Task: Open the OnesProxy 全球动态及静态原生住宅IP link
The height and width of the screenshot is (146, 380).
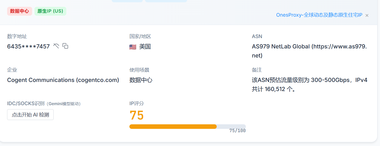Action: [319, 15]
